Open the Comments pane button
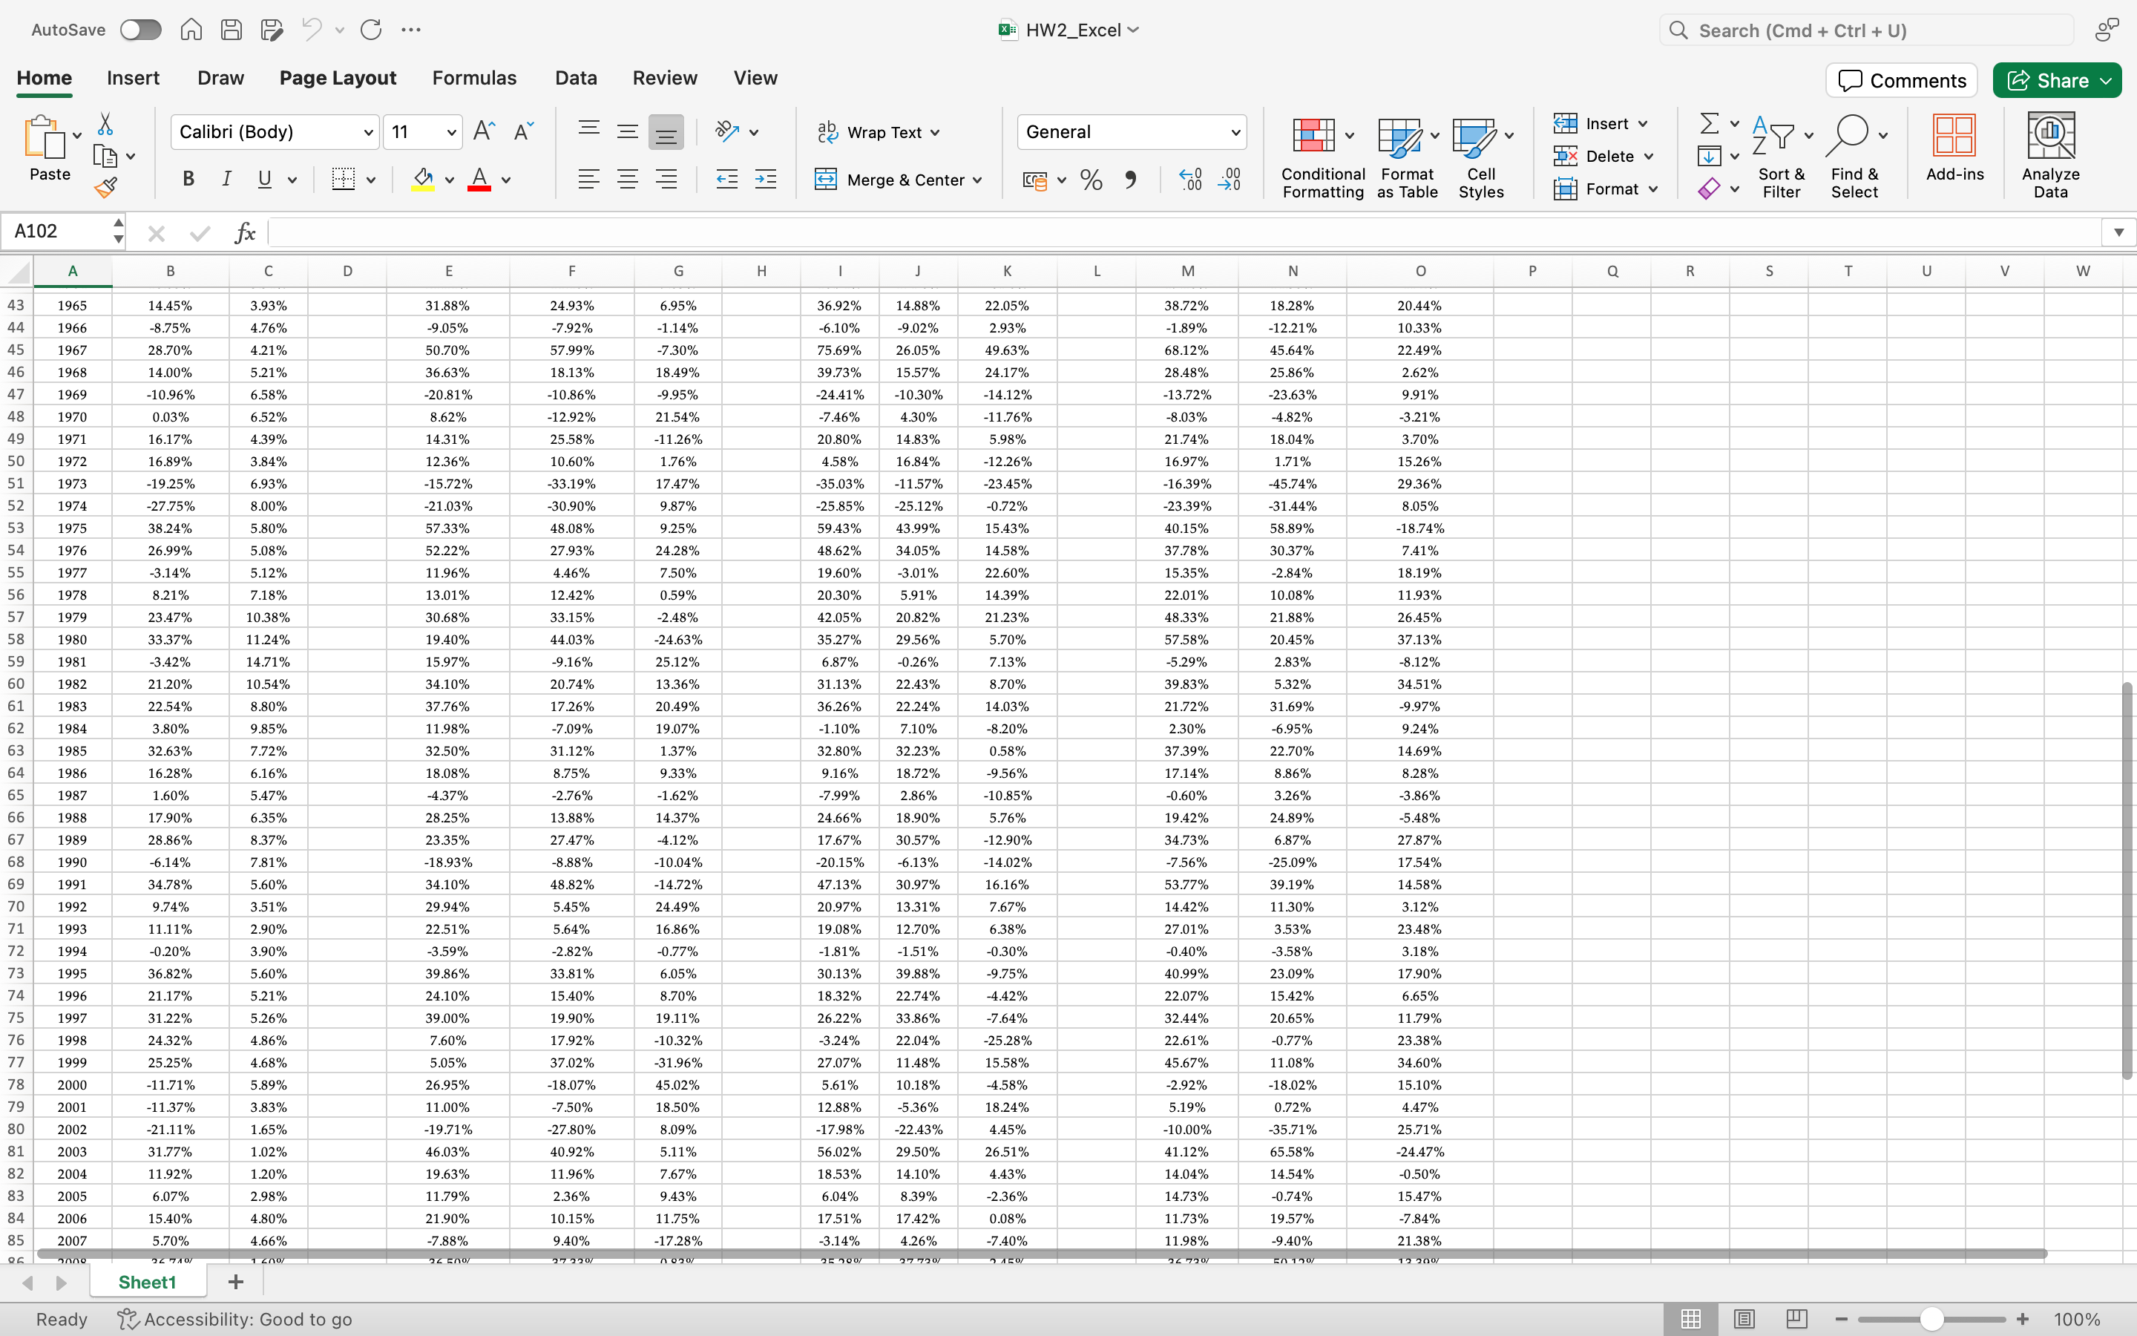This screenshot has width=2137, height=1336. pyautogui.click(x=1901, y=80)
